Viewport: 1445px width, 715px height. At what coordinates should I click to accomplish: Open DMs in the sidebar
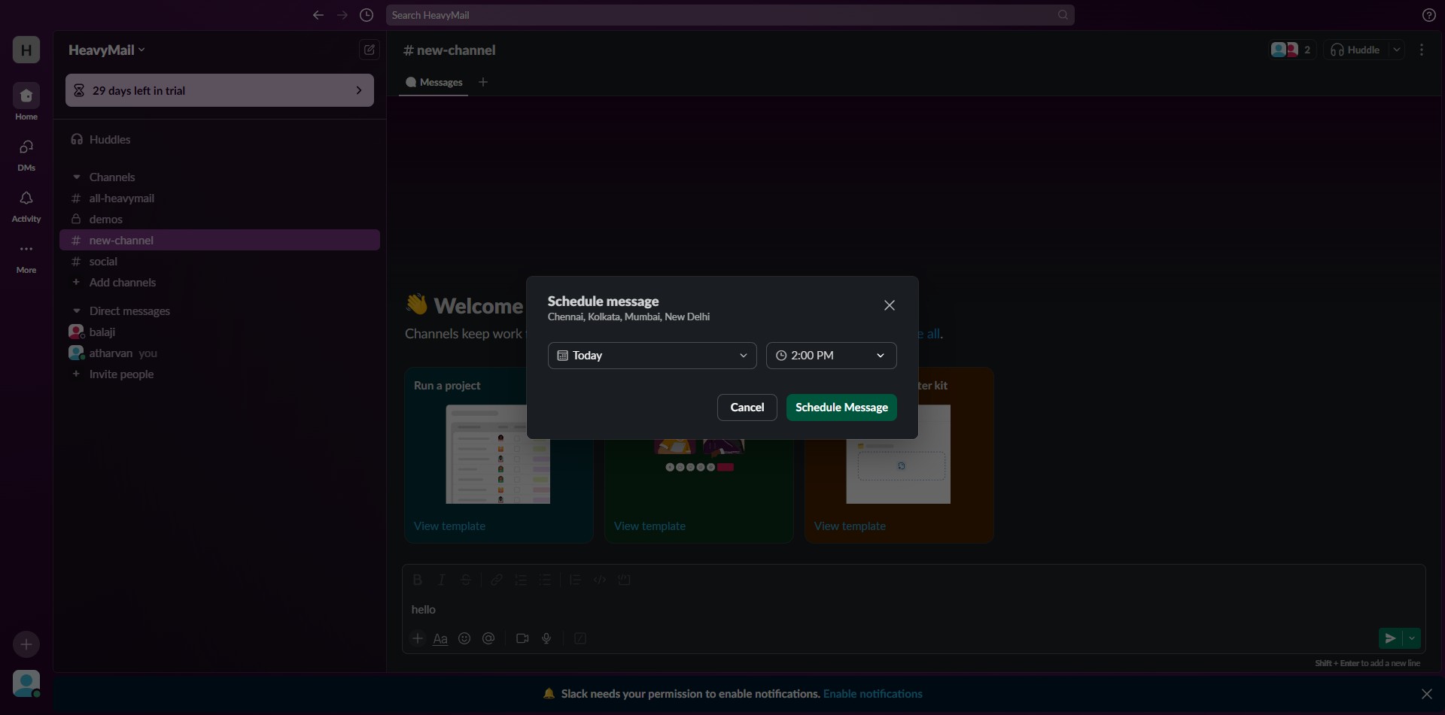click(x=26, y=154)
